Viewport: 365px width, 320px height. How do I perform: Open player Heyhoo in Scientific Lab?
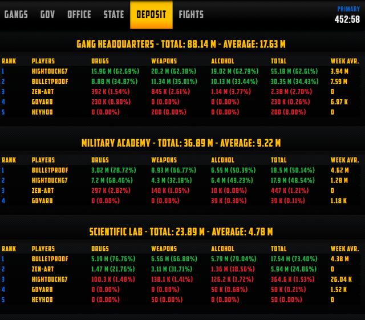click(x=42, y=300)
